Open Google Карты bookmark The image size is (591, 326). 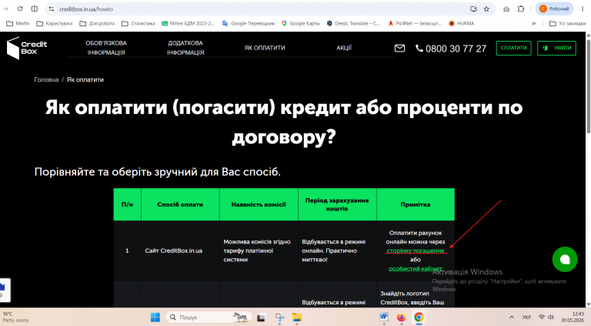pyautogui.click(x=300, y=23)
